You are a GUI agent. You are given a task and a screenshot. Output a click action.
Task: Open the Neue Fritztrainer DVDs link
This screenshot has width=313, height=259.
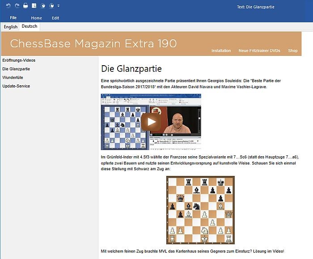pyautogui.click(x=259, y=50)
